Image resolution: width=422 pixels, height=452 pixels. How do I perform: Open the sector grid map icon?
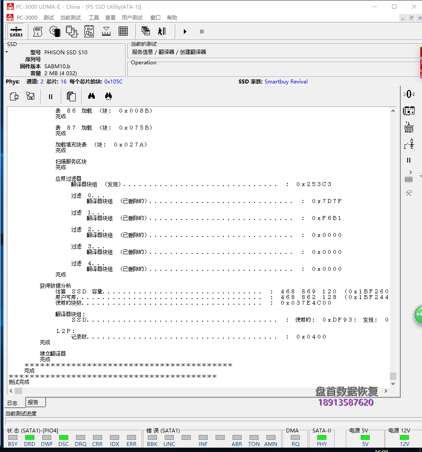click(x=123, y=31)
